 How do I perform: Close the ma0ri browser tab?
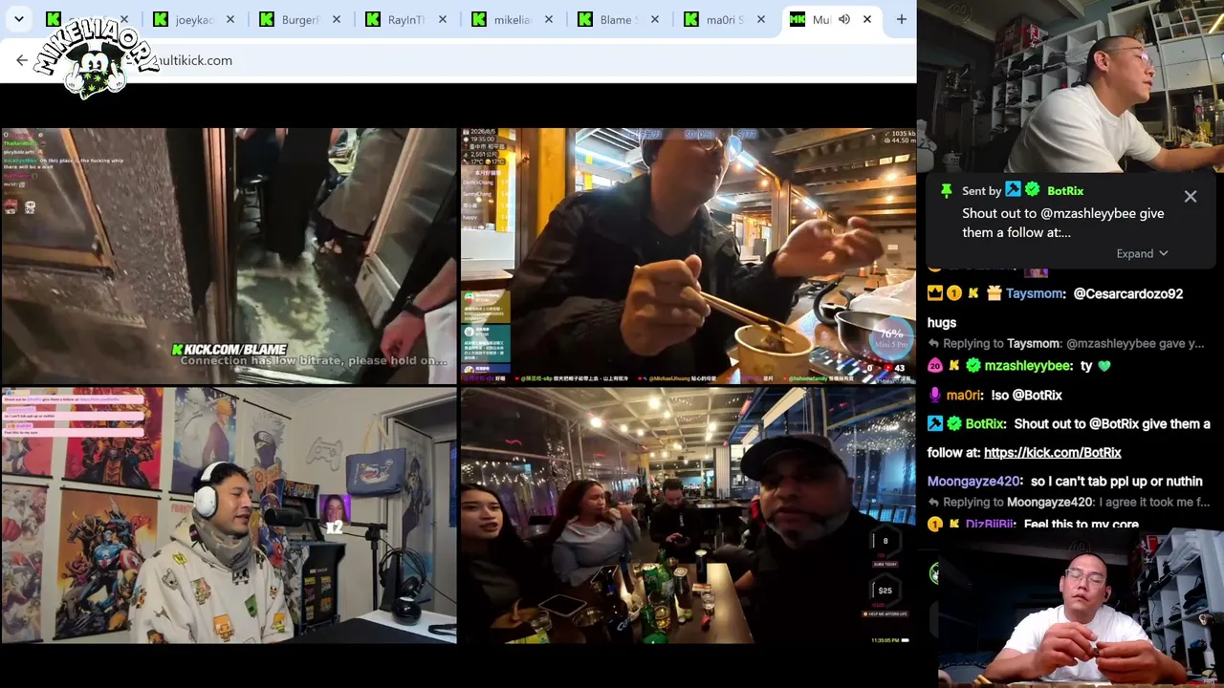(x=760, y=19)
